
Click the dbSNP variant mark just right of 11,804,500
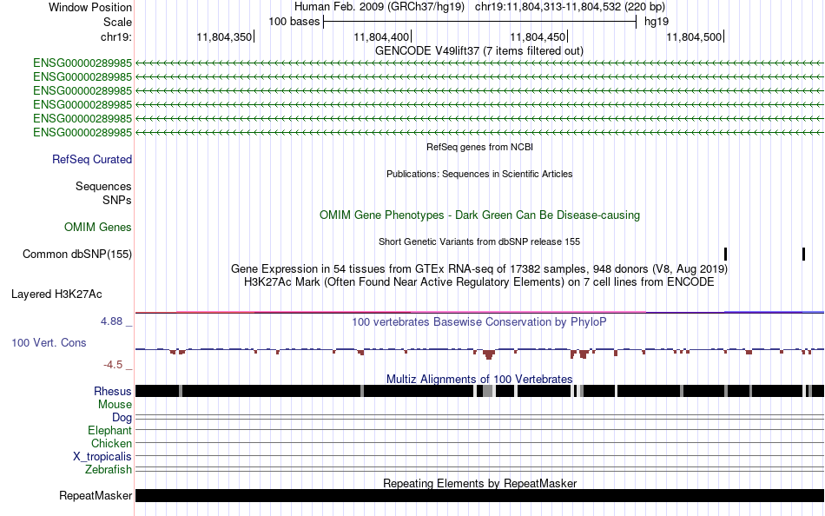pyautogui.click(x=725, y=254)
